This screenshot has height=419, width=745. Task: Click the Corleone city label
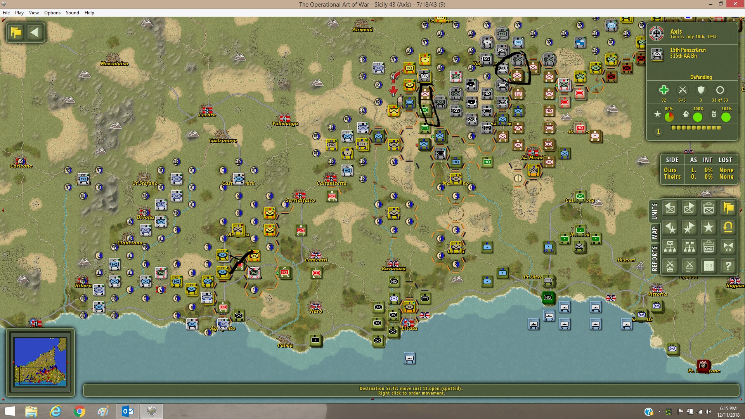click(x=21, y=166)
